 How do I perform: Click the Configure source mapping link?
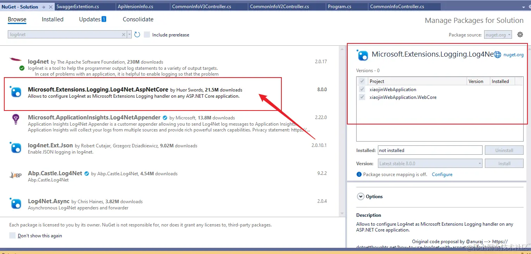(442, 175)
